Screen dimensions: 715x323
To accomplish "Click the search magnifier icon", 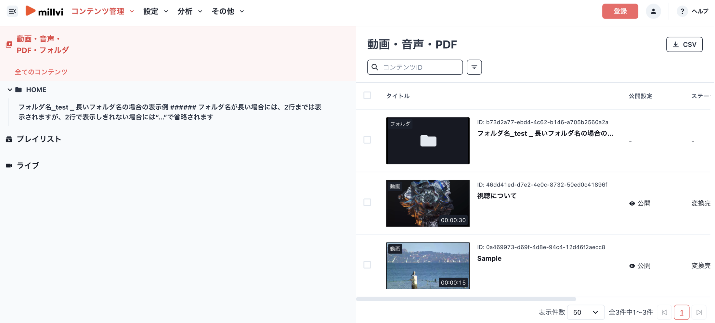I will (x=375, y=67).
